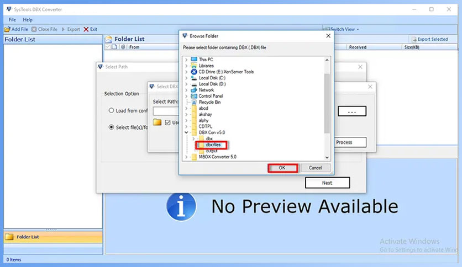Select the Recycle Bin icon
462x267 pixels.
194,102
